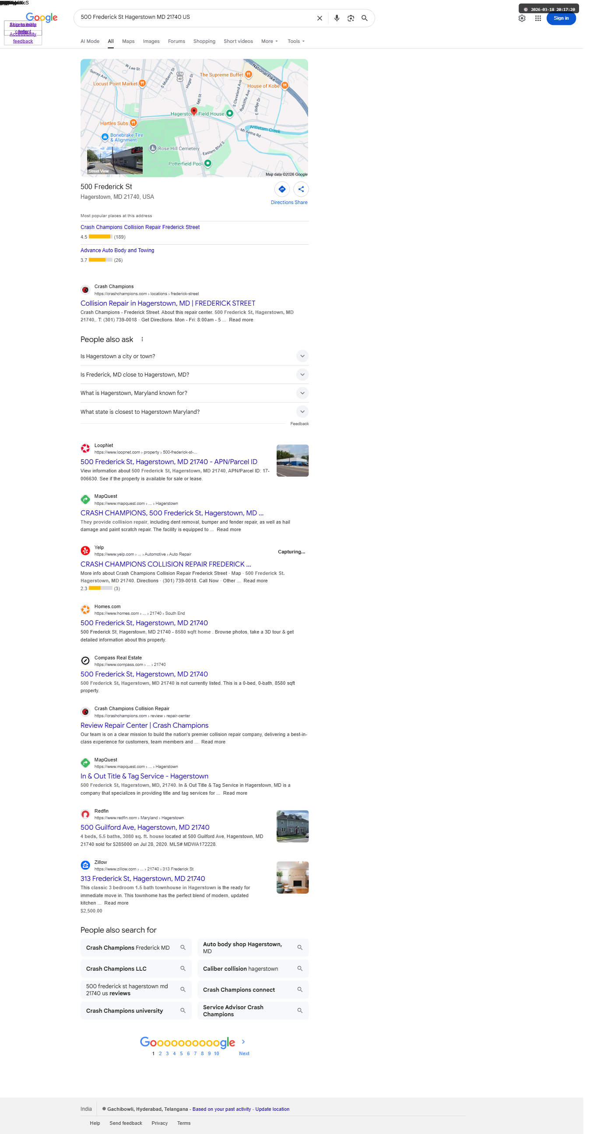Click the Share icon beside Directions
This screenshot has height=1134, width=590.
point(305,191)
